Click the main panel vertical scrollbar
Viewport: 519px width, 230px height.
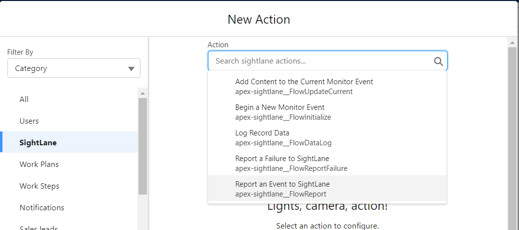pyautogui.click(x=512, y=138)
